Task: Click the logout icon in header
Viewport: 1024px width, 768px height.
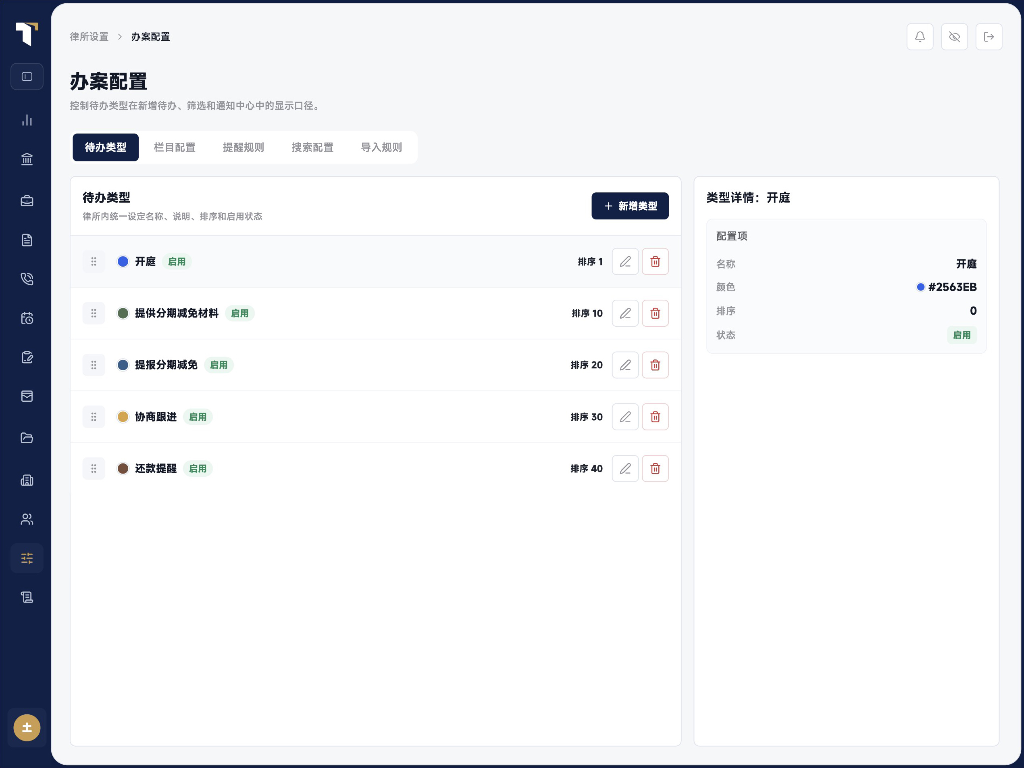Action: pyautogui.click(x=989, y=37)
